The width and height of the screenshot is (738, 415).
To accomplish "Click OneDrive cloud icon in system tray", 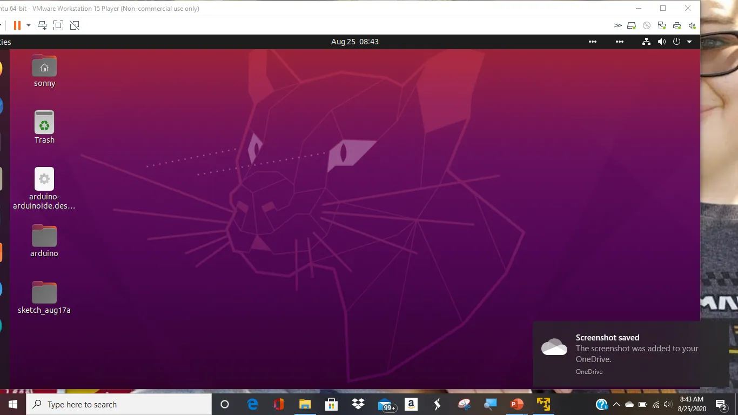I will click(x=629, y=404).
